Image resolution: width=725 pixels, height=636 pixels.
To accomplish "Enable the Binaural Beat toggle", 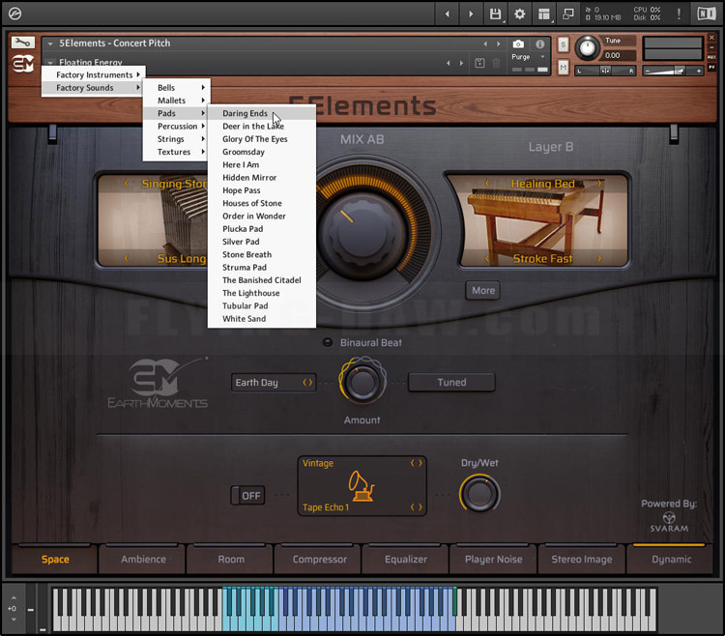I will 328,342.
